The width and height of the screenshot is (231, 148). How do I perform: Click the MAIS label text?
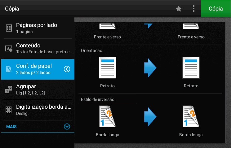11,127
